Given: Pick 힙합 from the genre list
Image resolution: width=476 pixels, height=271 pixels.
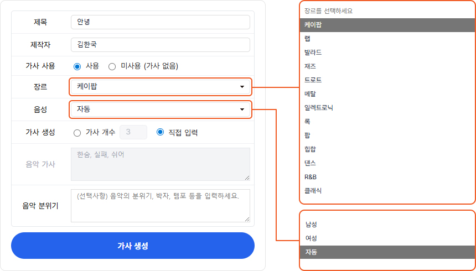Looking at the screenshot, I should click(x=311, y=149).
